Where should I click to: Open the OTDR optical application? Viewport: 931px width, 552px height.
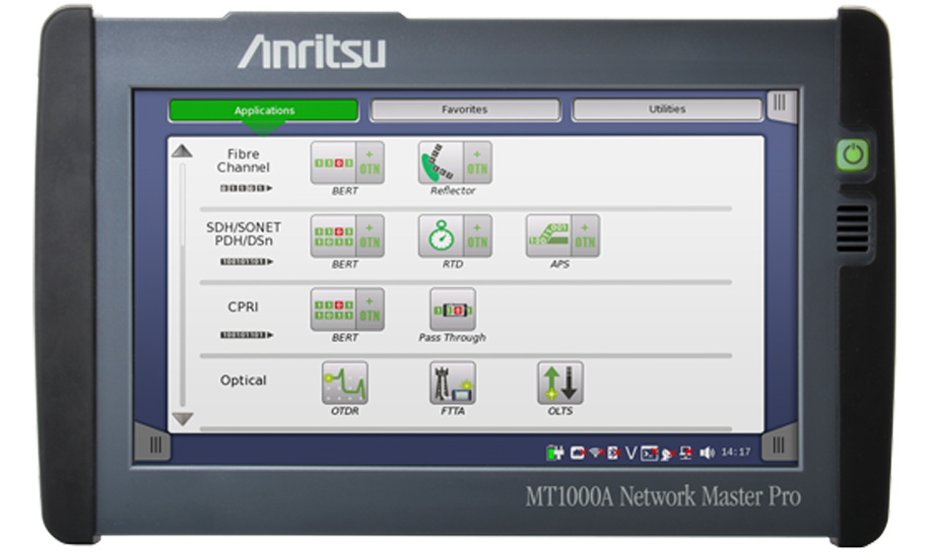pos(345,383)
